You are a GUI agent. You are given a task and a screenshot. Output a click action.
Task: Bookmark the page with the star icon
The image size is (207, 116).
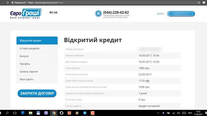point(199,3)
